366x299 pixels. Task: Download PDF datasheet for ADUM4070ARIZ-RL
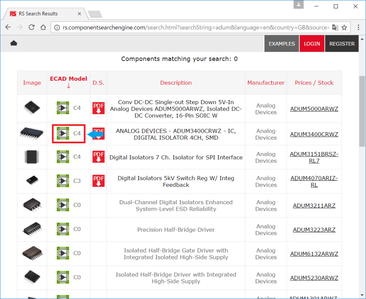[x=98, y=181]
